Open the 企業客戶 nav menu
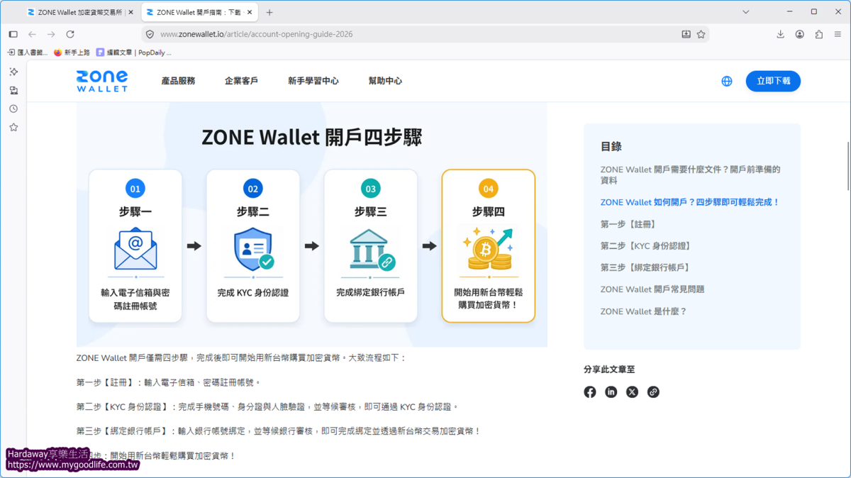This screenshot has height=478, width=851. (x=241, y=81)
